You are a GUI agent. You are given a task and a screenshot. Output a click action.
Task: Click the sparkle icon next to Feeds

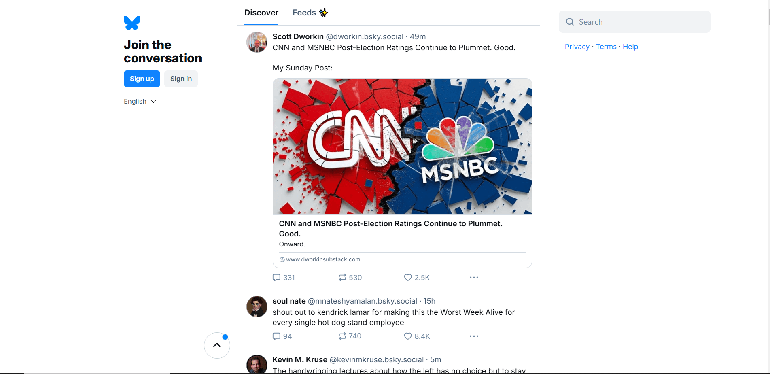pos(323,13)
